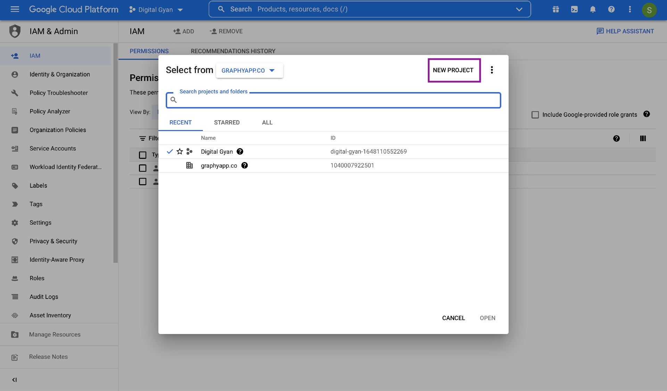
Task: Open dialog's three-dot more options
Action: pos(492,70)
